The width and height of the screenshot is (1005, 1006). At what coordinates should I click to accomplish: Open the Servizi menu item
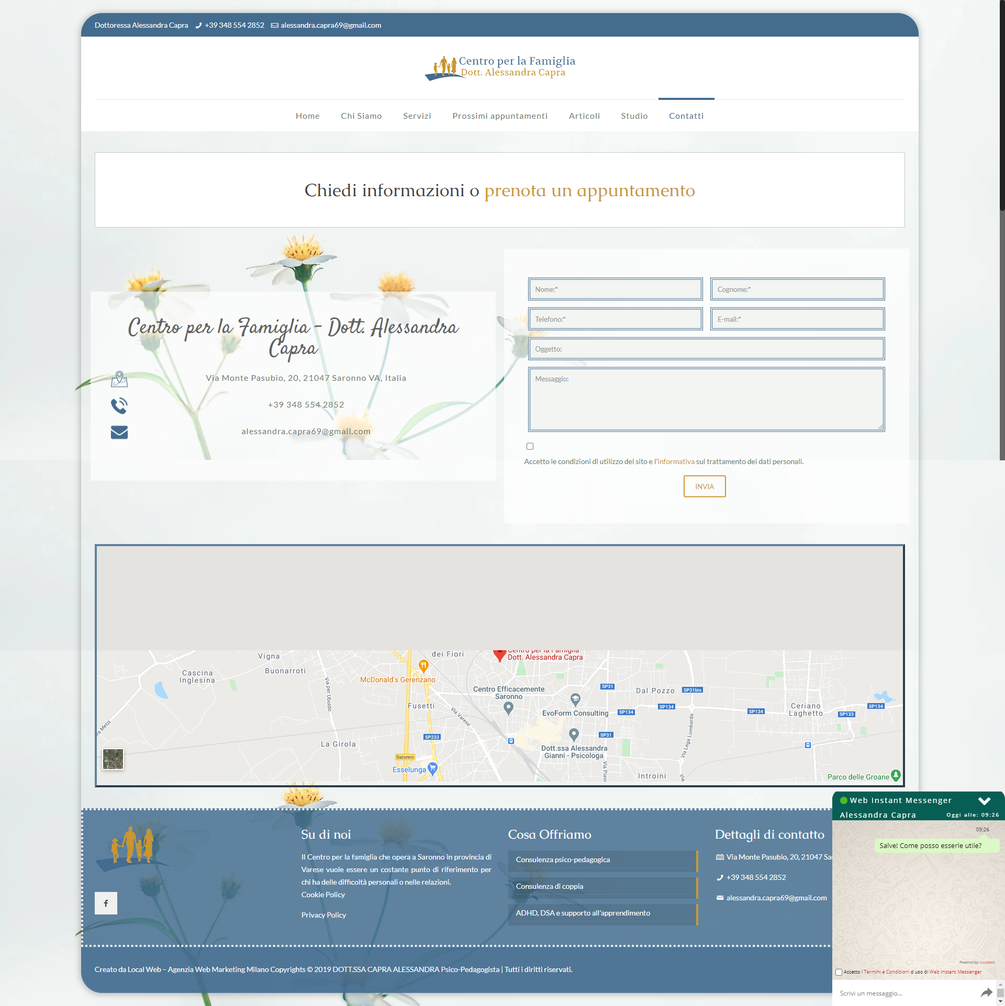(x=417, y=116)
